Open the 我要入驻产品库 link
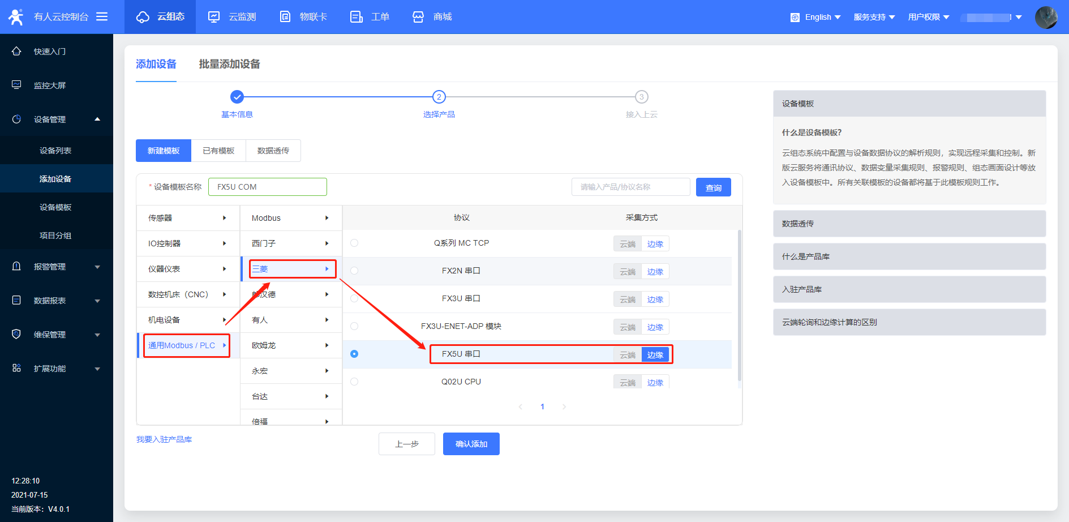 [x=164, y=439]
